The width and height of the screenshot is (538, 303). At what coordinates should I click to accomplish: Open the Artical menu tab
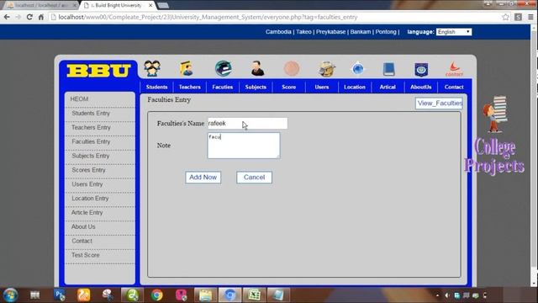pos(388,87)
